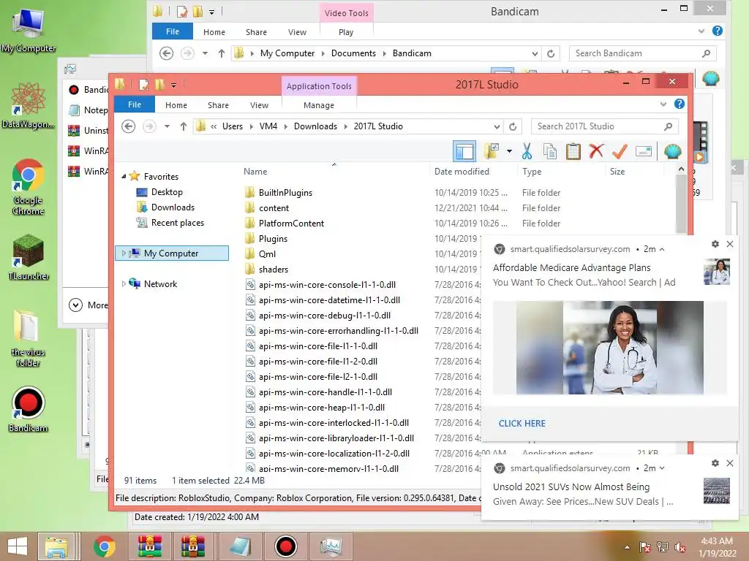Show hidden icons arrow in system tray
The height and width of the screenshot is (561, 749).
tap(627, 547)
